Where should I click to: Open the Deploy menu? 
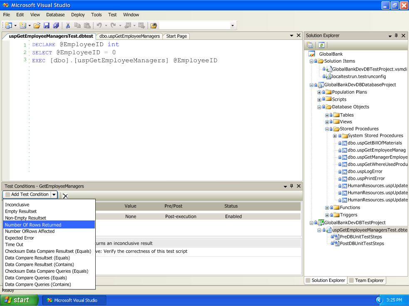click(x=78, y=15)
